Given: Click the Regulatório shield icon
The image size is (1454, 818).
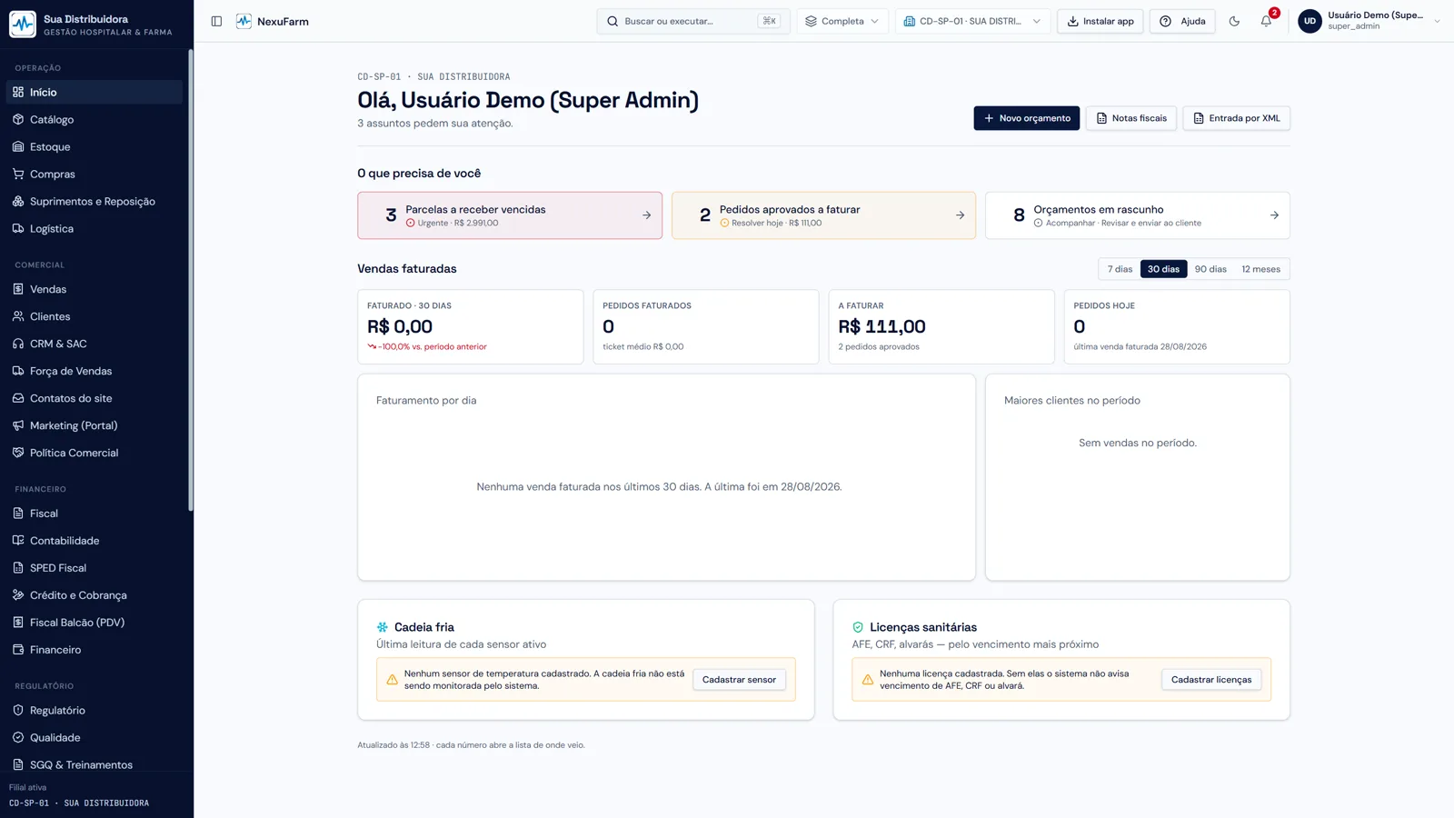Looking at the screenshot, I should 18,711.
